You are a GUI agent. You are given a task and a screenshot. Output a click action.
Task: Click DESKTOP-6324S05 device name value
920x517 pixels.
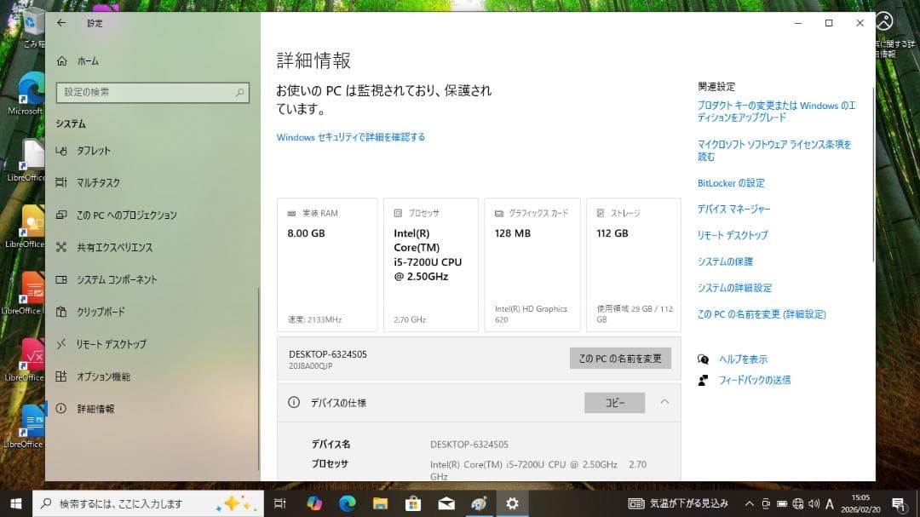469,445
